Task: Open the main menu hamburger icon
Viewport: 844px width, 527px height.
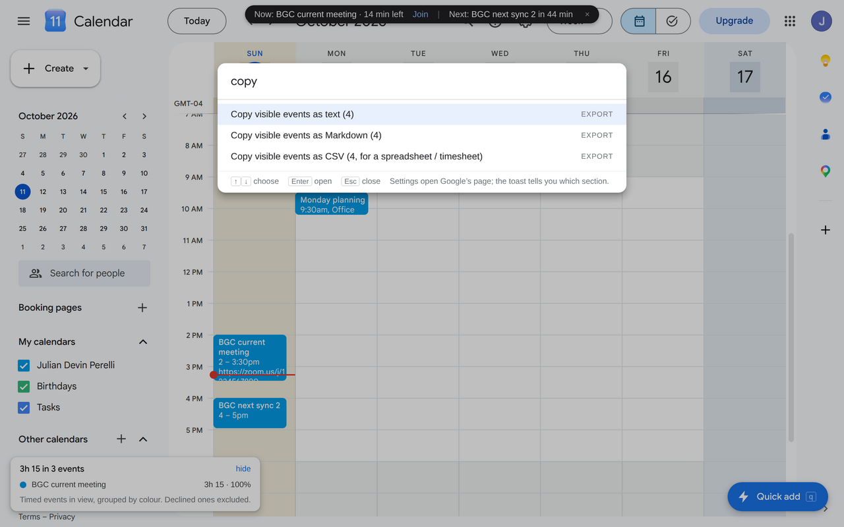Action: (24, 21)
